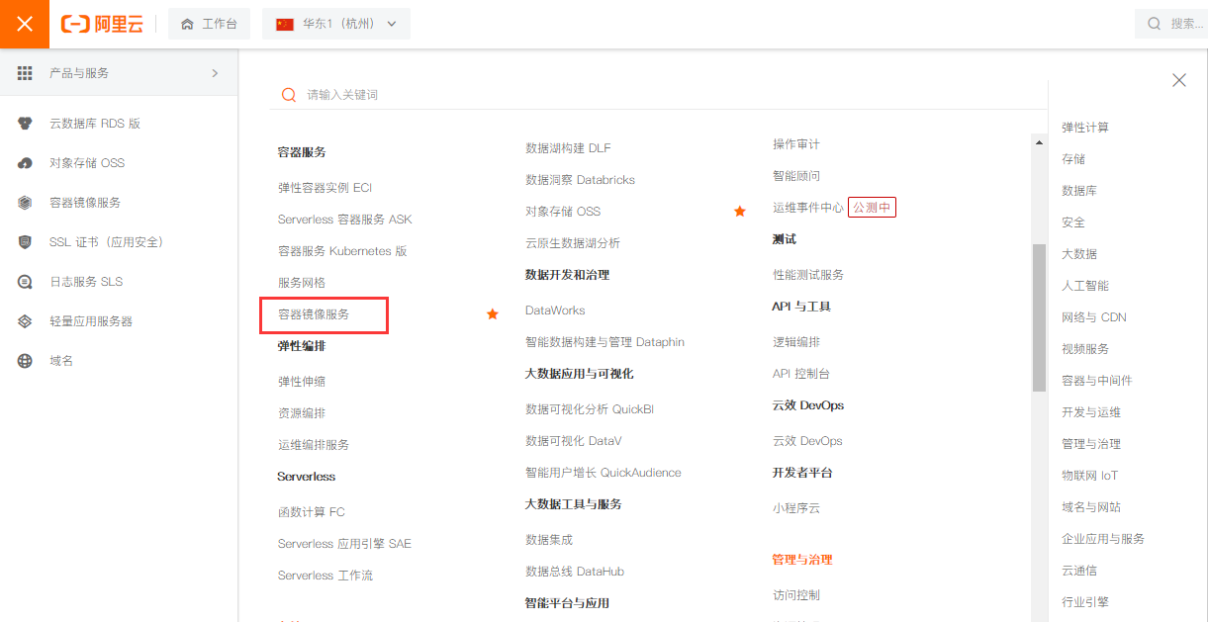Open 容器镜像服务 in product list
The width and height of the screenshot is (1208, 622).
(314, 314)
